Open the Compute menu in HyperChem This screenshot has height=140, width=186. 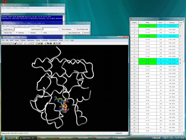tap(45, 40)
